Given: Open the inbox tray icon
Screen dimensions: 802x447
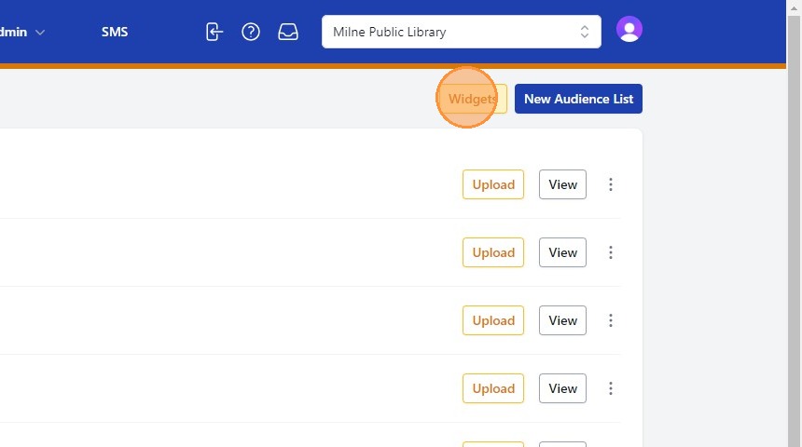Looking at the screenshot, I should [288, 32].
